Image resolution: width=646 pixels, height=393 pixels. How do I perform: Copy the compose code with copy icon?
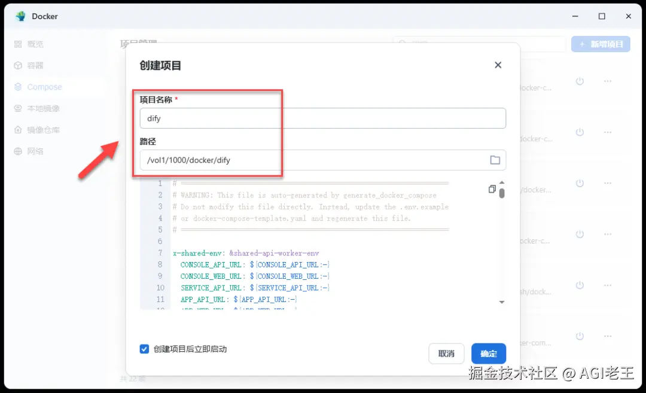492,189
